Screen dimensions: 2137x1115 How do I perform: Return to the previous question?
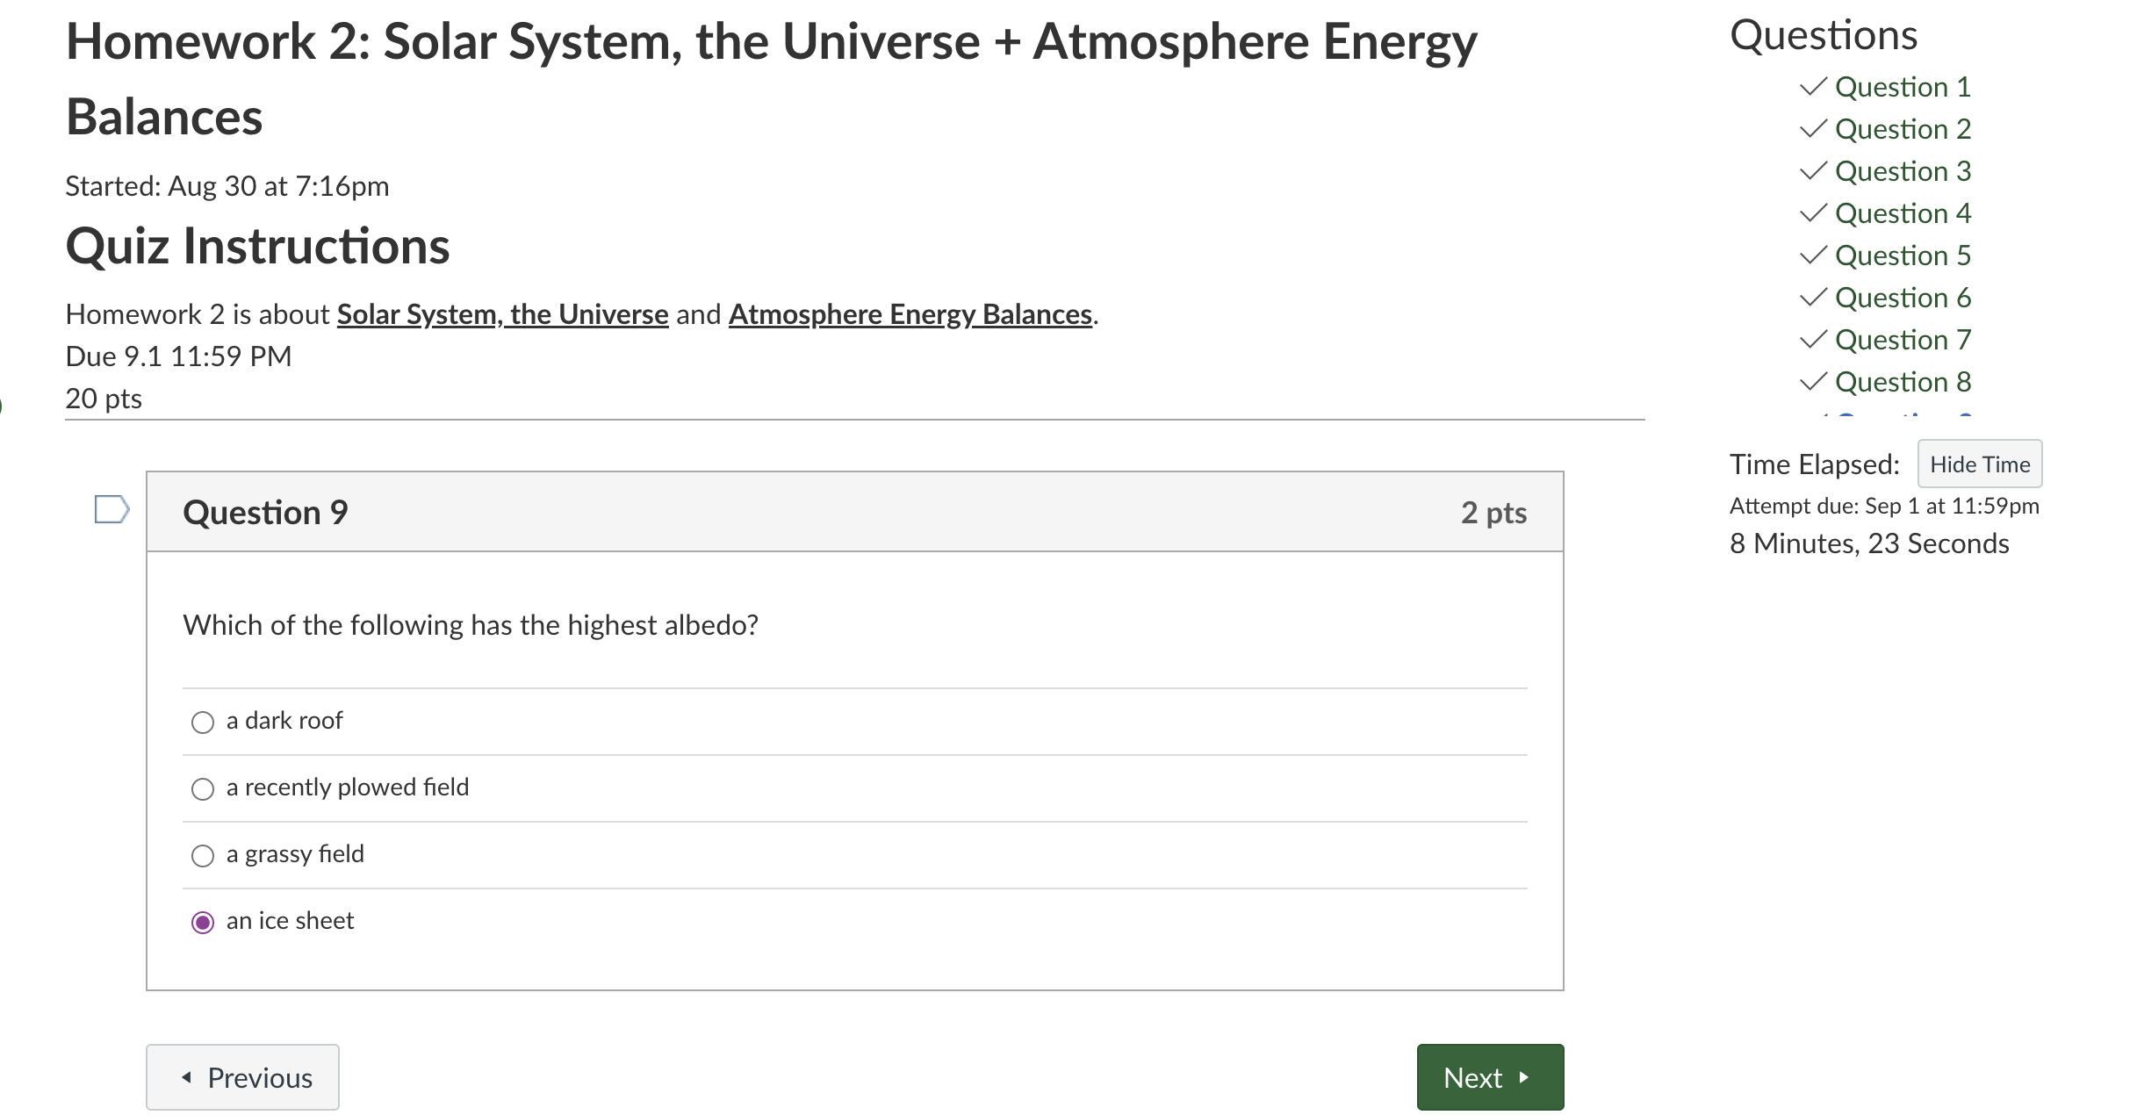point(242,1077)
